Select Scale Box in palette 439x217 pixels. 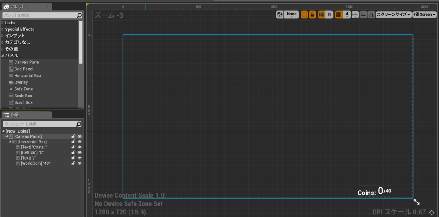click(23, 96)
